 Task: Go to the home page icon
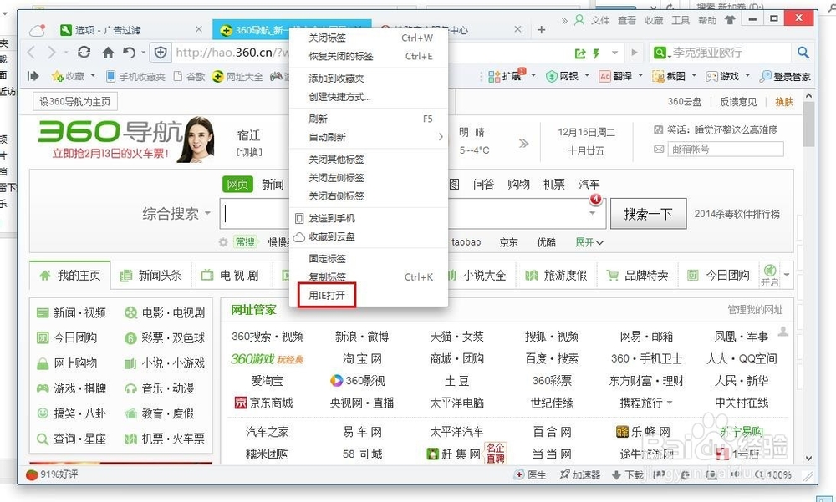[108, 53]
